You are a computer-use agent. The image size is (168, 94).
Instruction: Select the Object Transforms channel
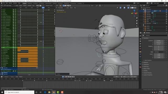(7, 71)
